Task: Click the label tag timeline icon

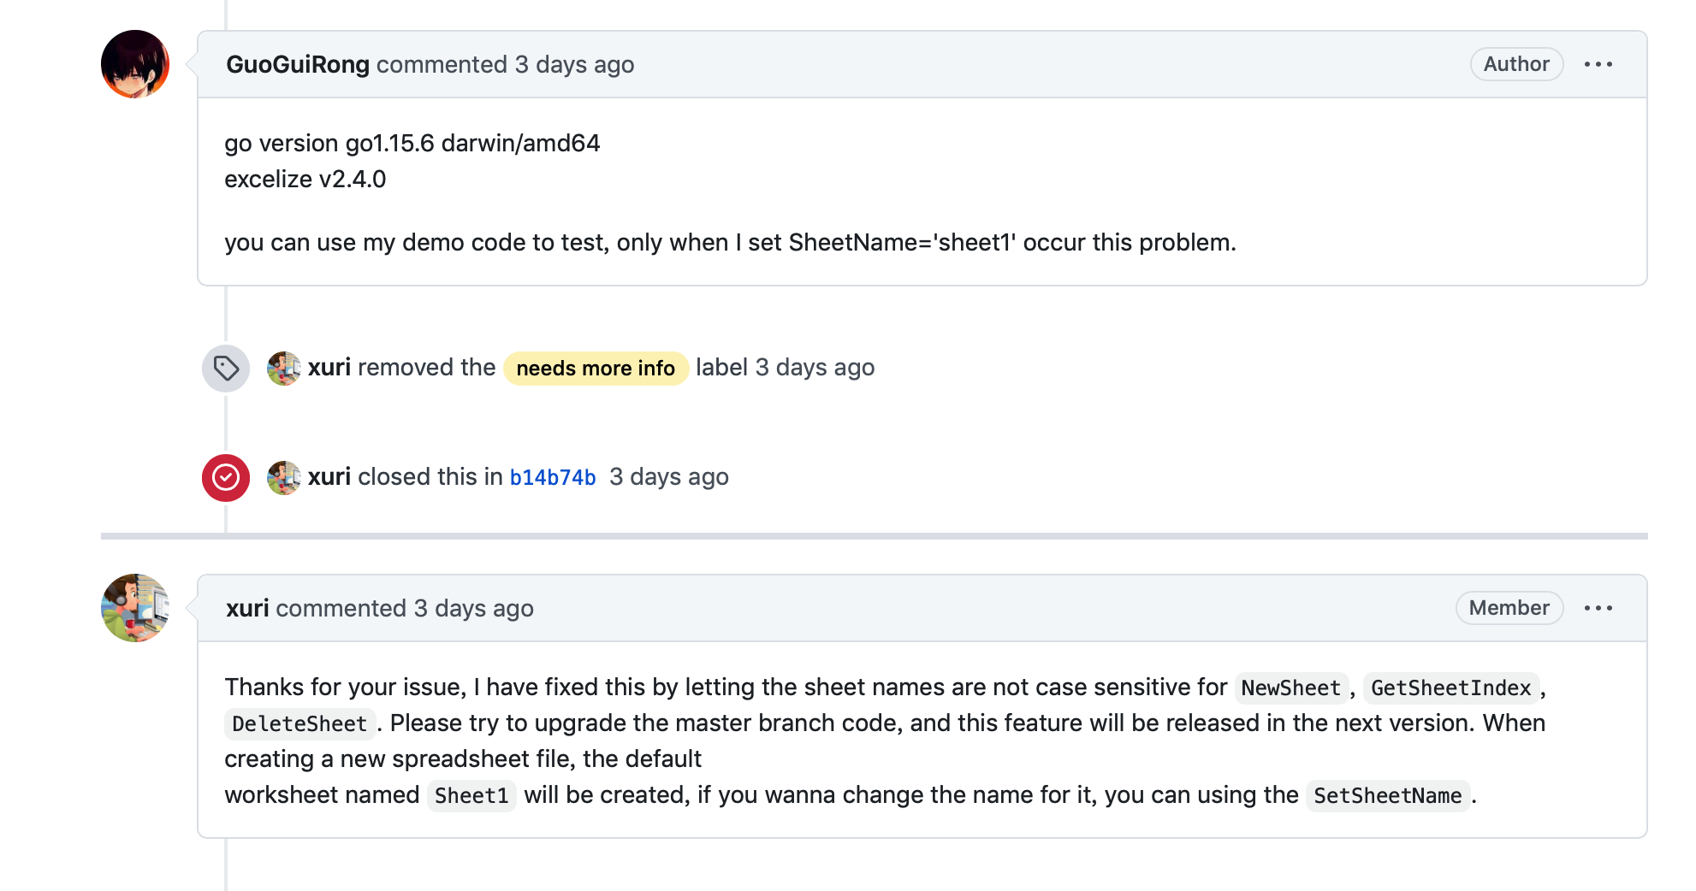Action: coord(226,369)
